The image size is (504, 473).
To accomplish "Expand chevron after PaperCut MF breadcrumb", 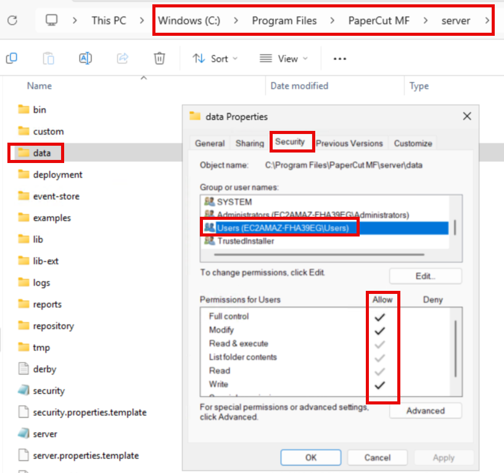I will click(426, 20).
